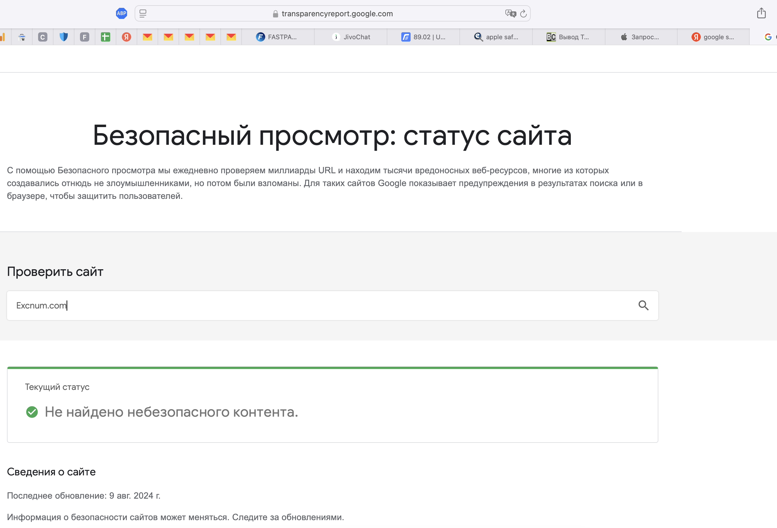The width and height of the screenshot is (777, 528).
Task: Switch to the google s... Yandex tab
Action: pos(713,37)
